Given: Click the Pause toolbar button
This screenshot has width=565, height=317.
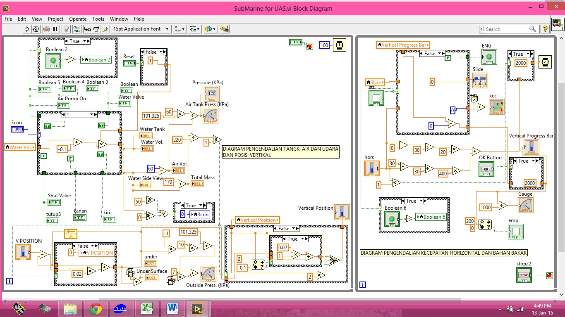Looking at the screenshot, I should pyautogui.click(x=55, y=29).
